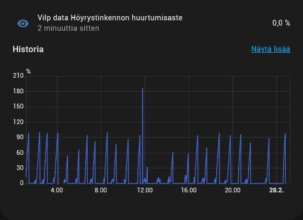
Task: Open the Näytä lisää link
Action: [x=271, y=49]
